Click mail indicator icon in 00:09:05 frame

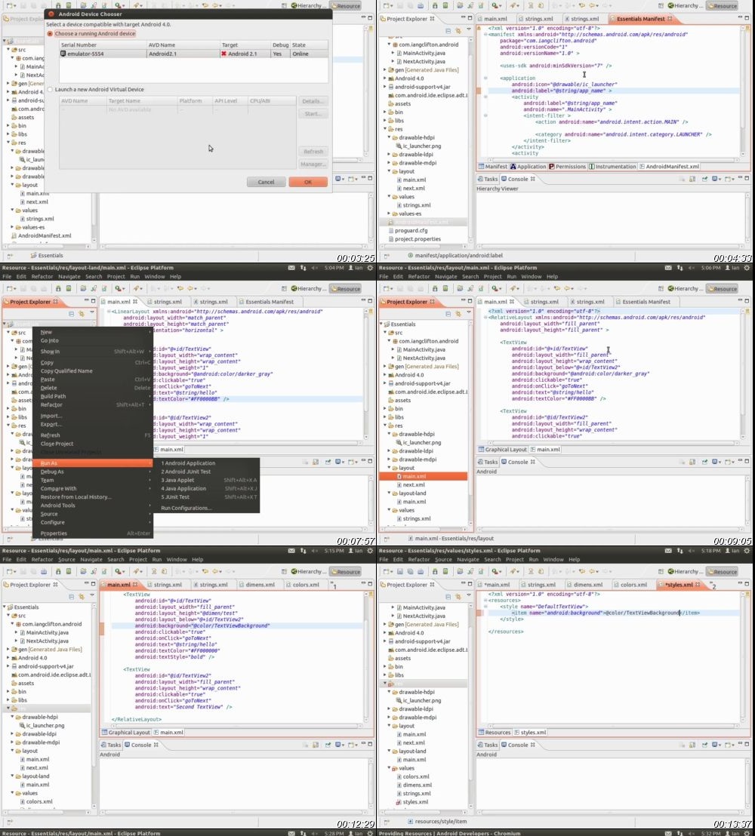(x=667, y=268)
